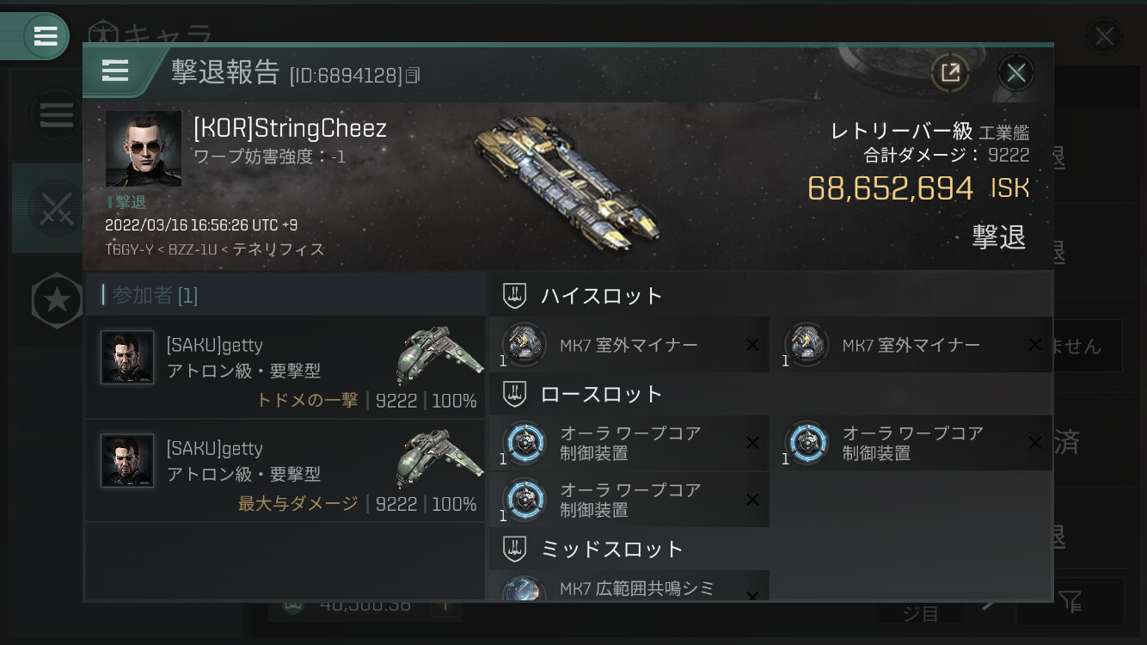The image size is (1147, 645).
Task: Open the filter funnel icon at bottom right
Action: [1070, 601]
